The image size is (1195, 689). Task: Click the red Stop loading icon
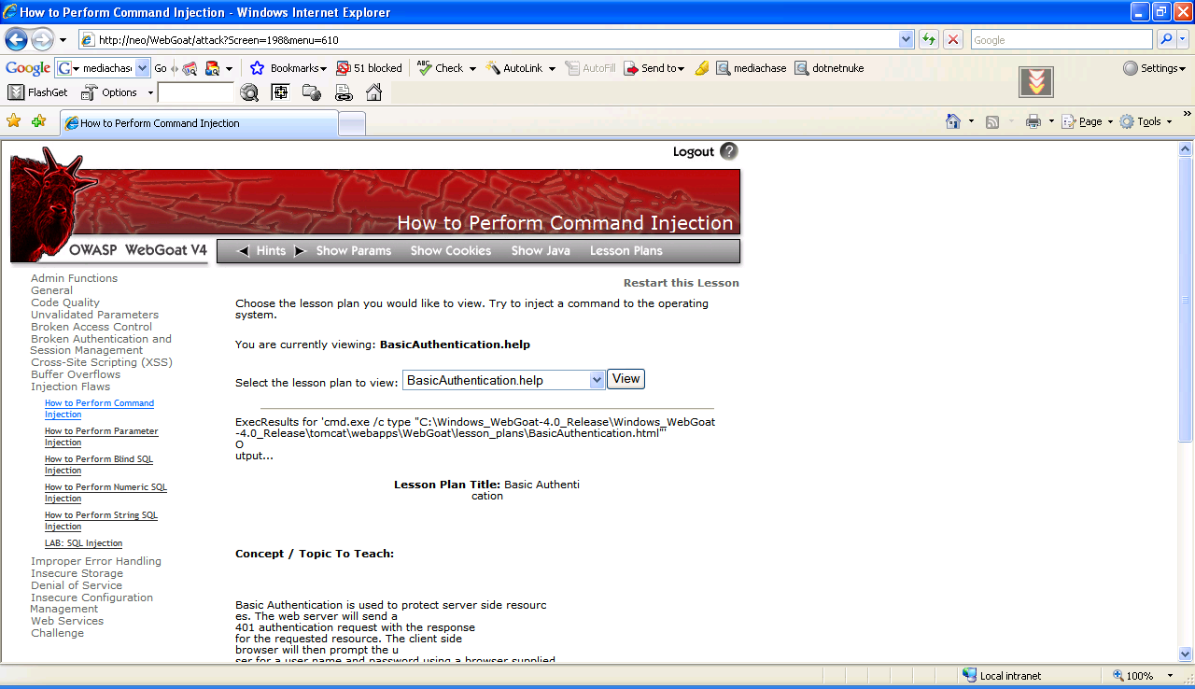(953, 40)
